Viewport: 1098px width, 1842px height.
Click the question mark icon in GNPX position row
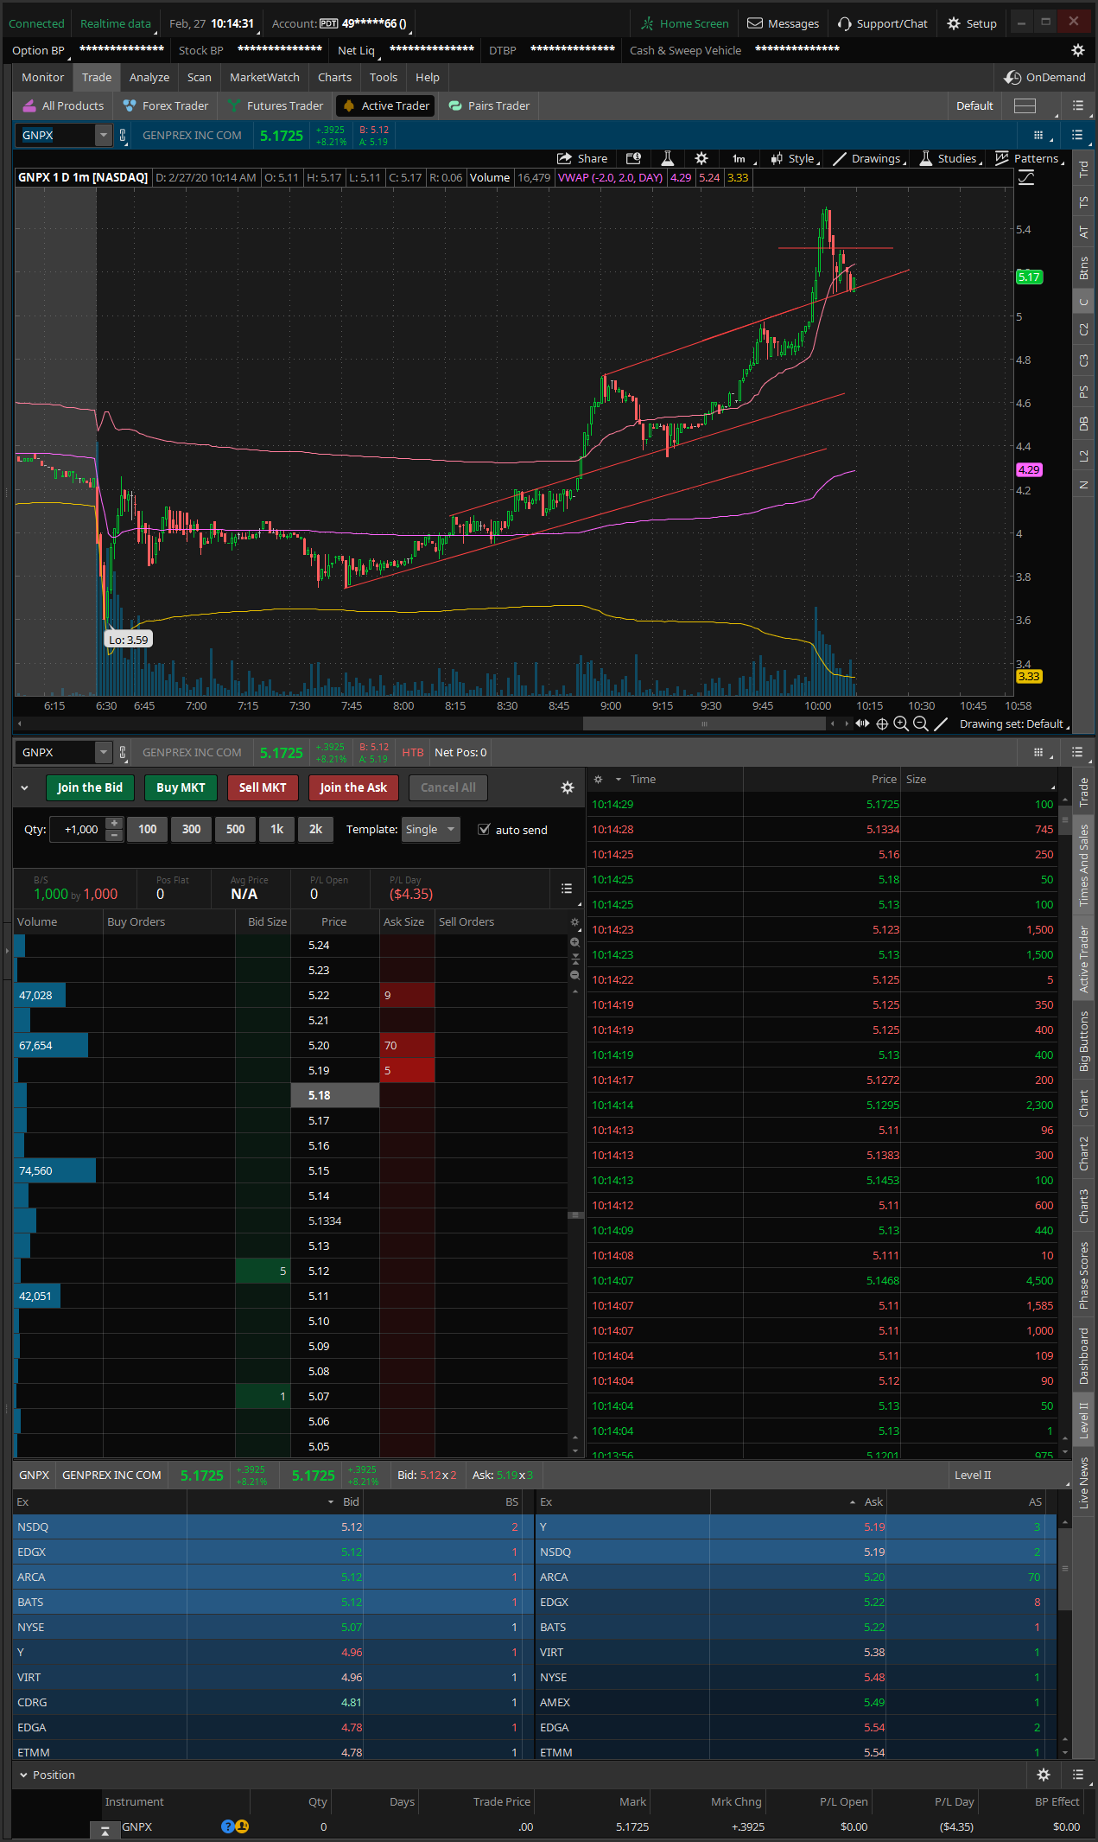227,1826
